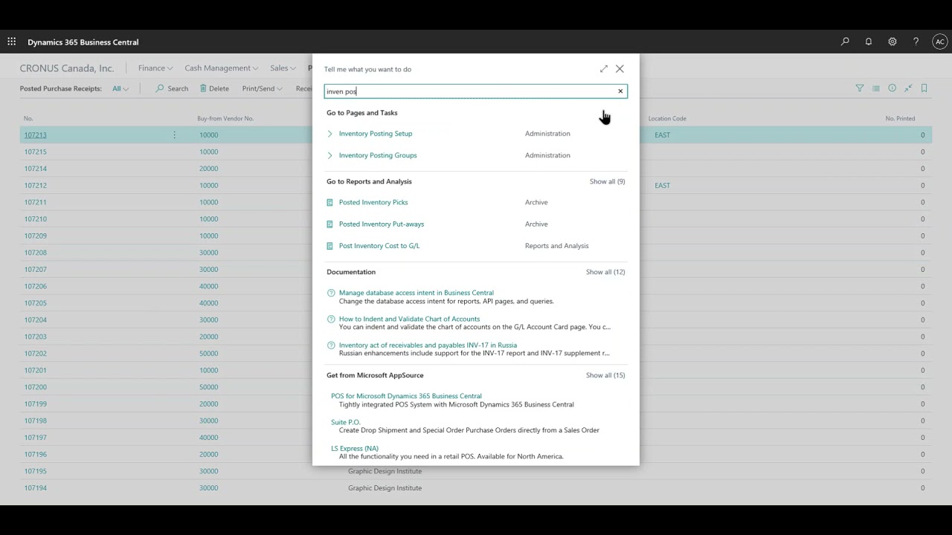The width and height of the screenshot is (952, 535).
Task: Open Post Inventory Cost to G/L
Action: tap(379, 246)
